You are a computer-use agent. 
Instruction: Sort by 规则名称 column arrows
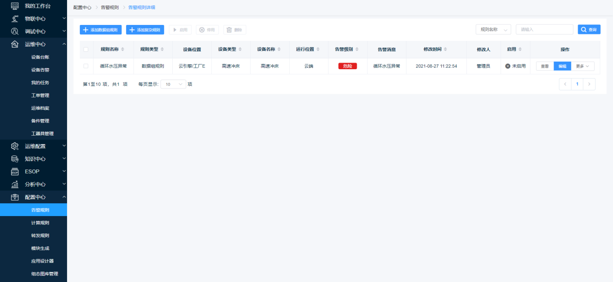tap(123, 49)
